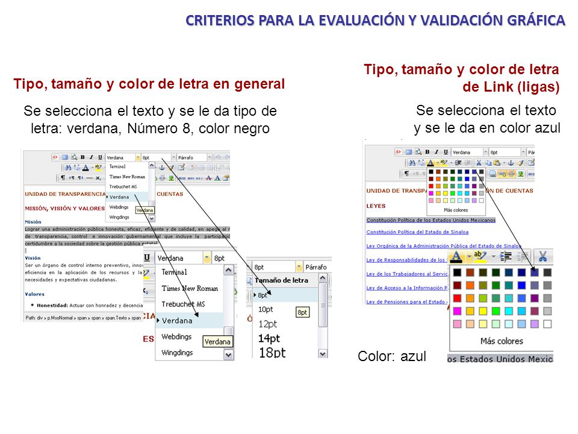Click the highlight ab icon in the Leyes editor
The image size is (578, 434).
[x=444, y=162]
